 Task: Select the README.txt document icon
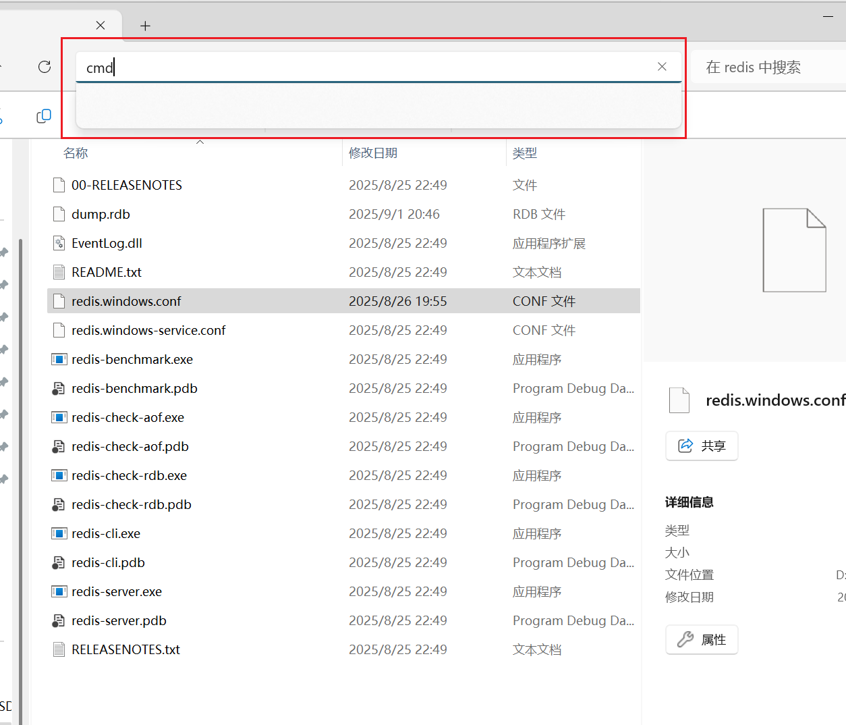59,272
